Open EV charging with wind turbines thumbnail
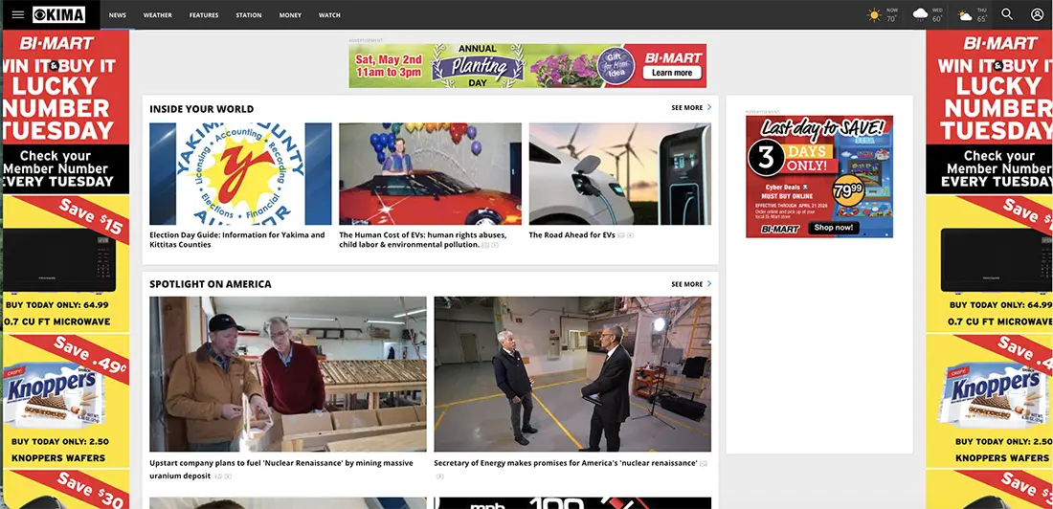 [620, 173]
